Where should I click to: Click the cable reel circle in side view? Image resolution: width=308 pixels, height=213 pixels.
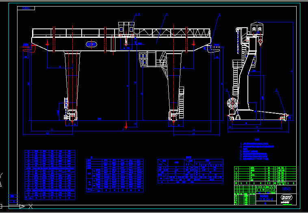pos(233,103)
